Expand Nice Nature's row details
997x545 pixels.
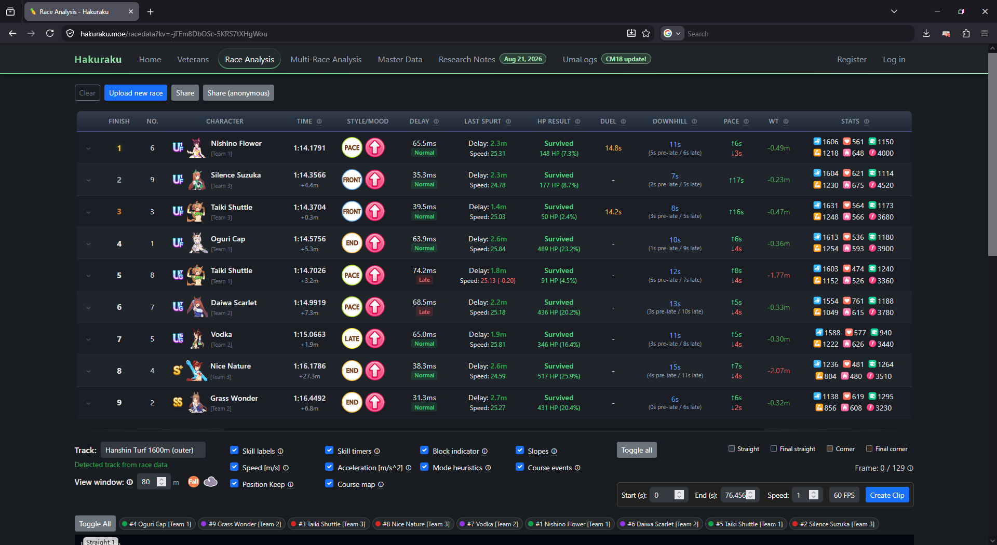coord(88,371)
